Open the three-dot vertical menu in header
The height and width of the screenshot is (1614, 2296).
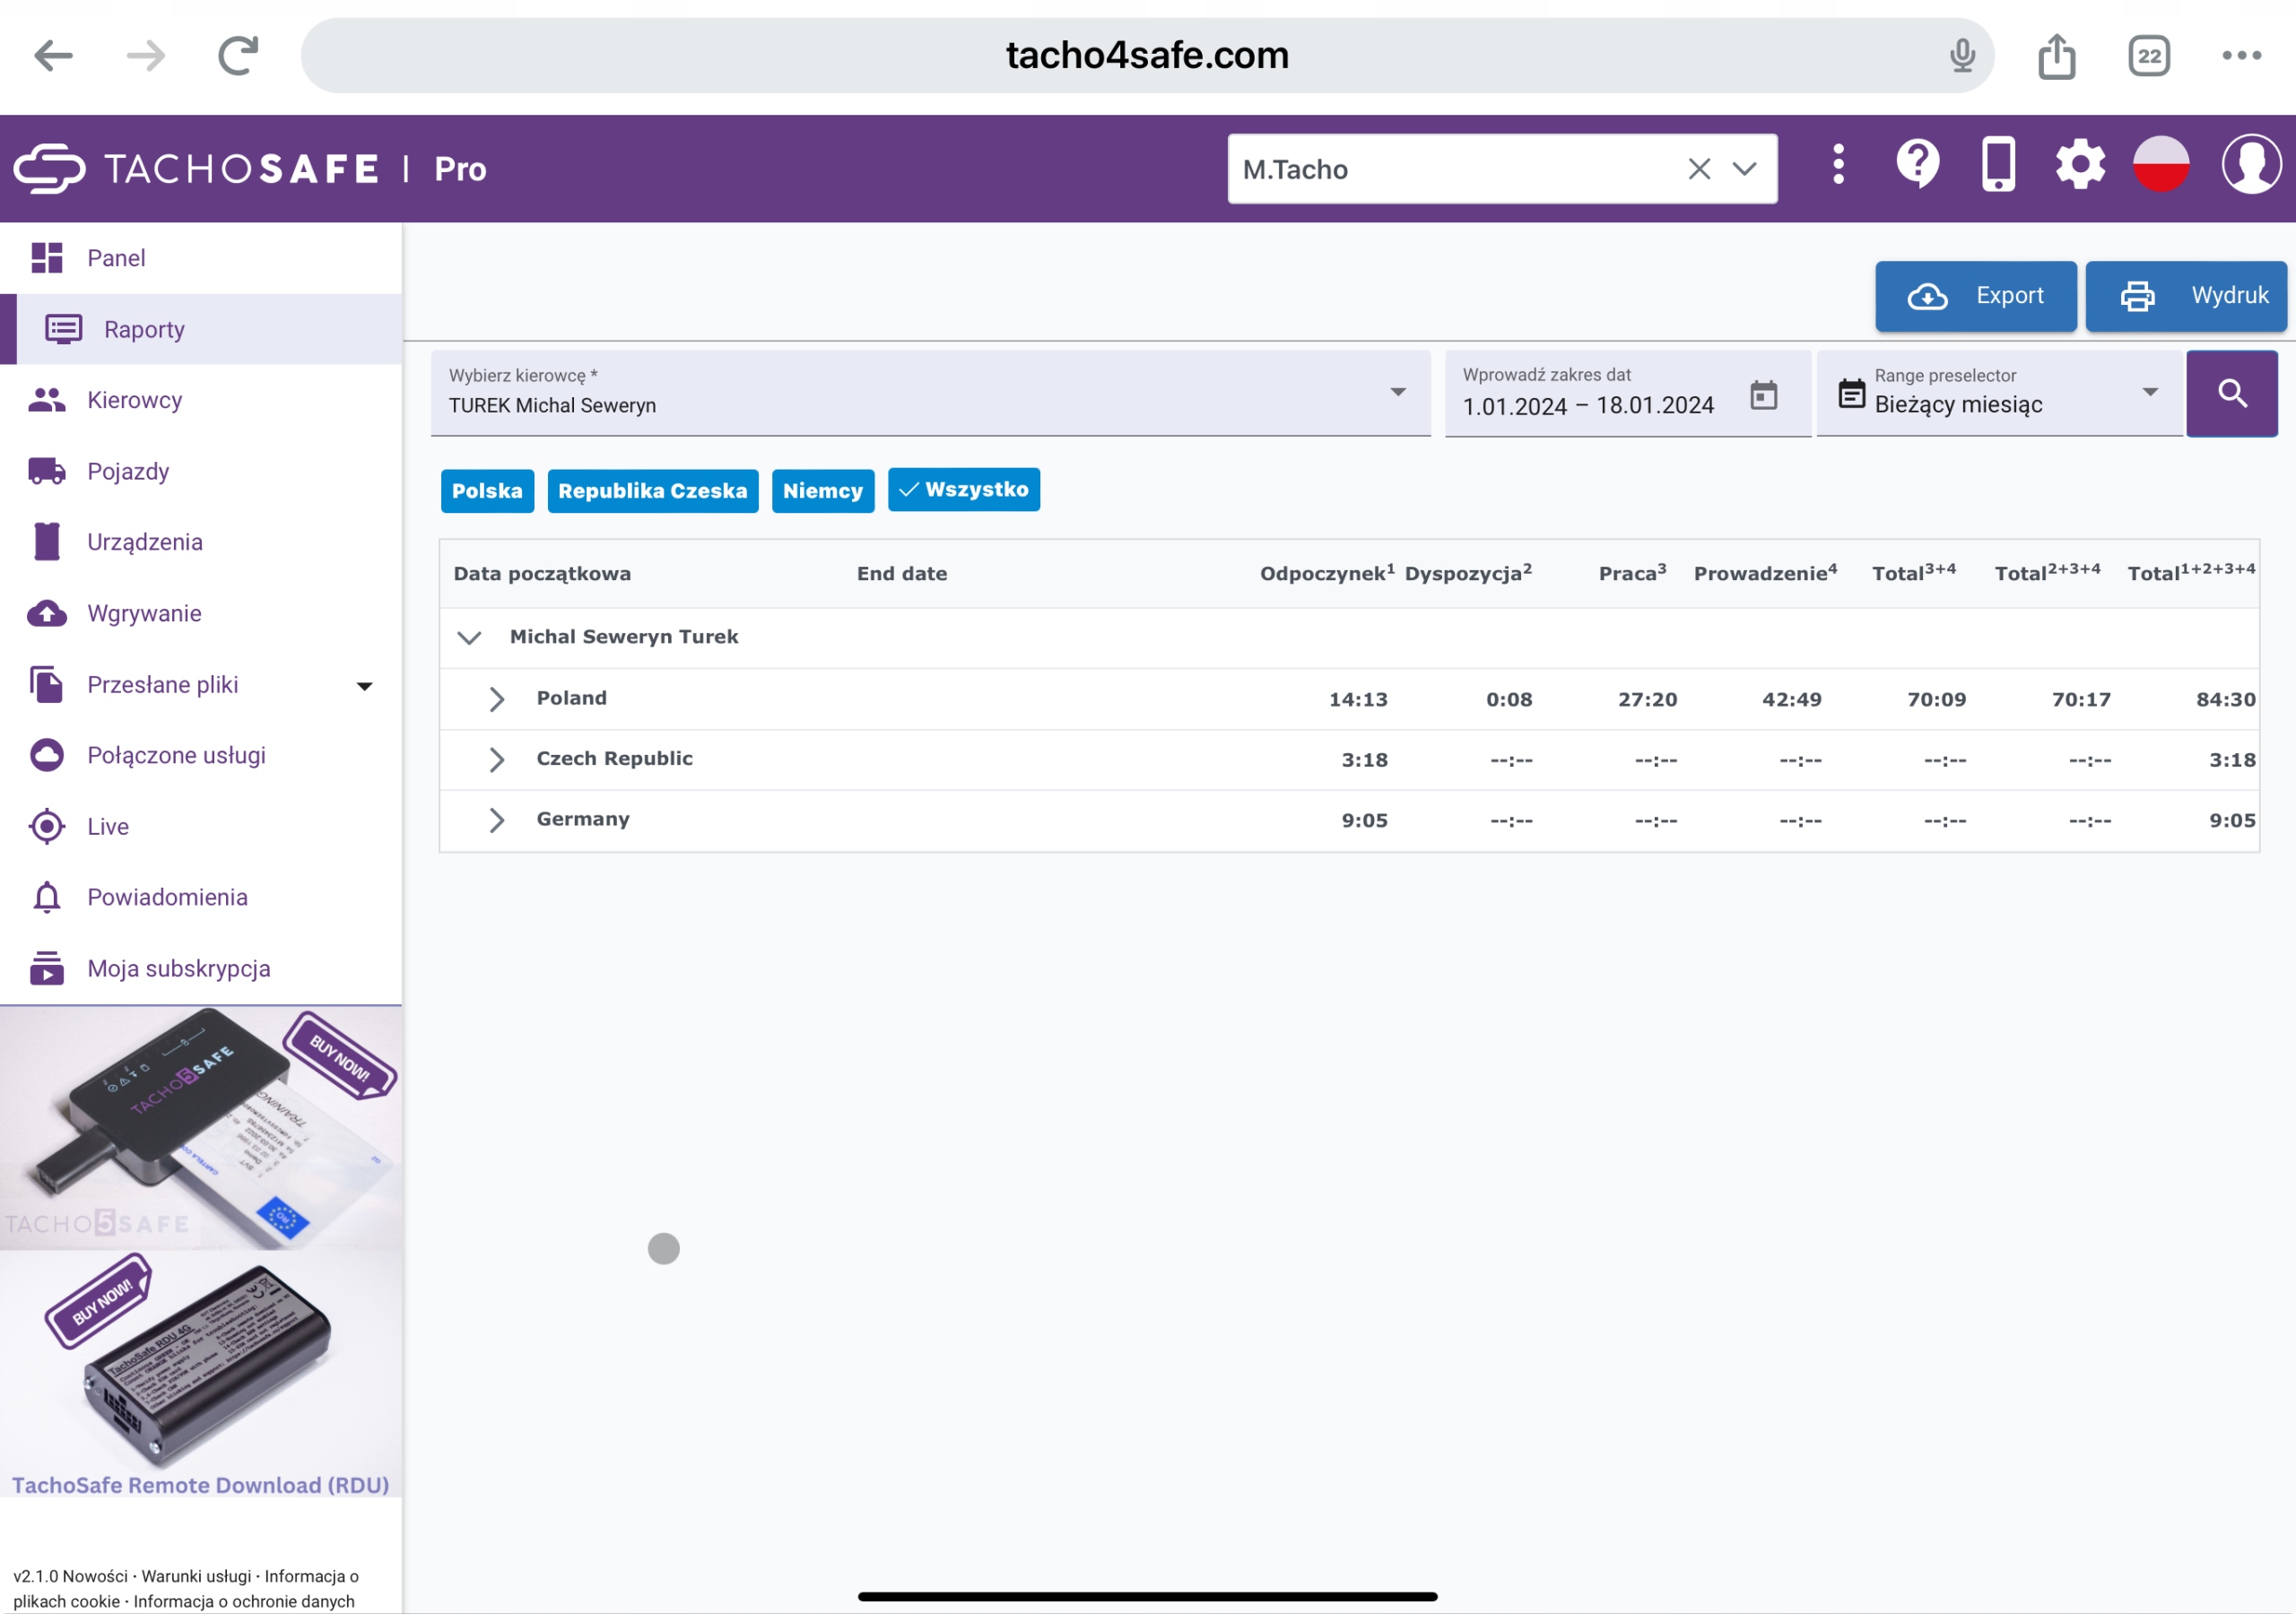point(1838,164)
